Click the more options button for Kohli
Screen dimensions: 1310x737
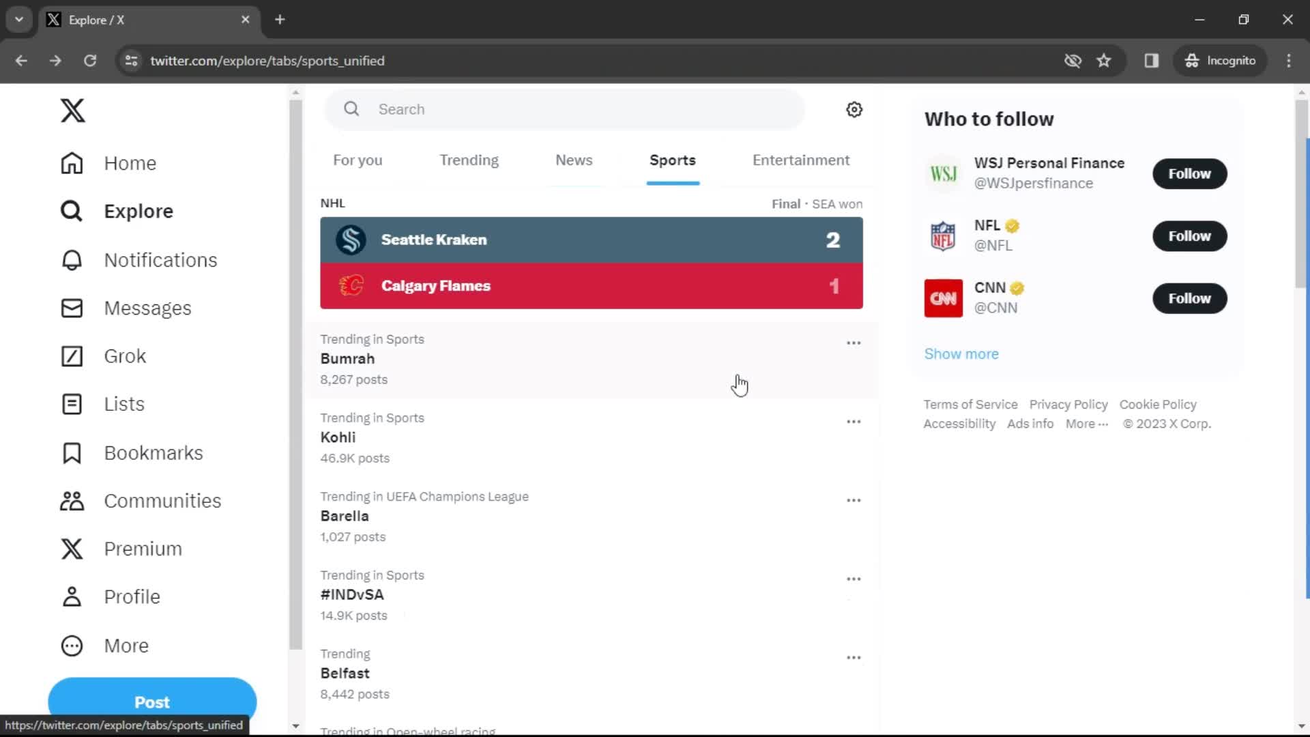click(x=852, y=421)
